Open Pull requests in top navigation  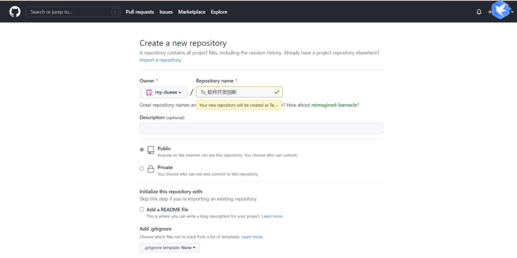pos(140,12)
